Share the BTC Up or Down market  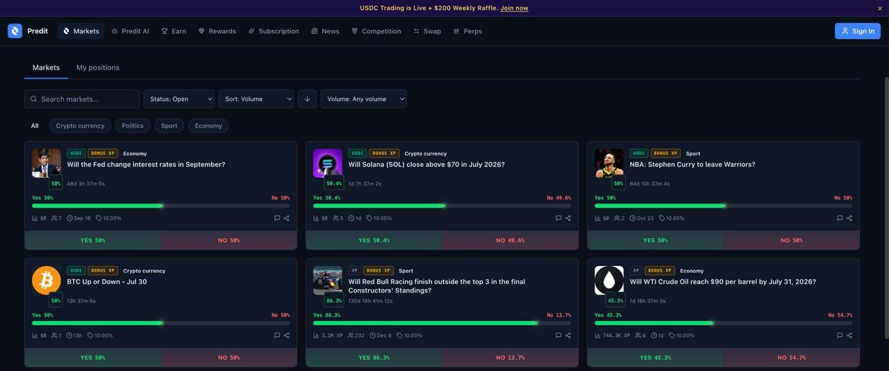pyautogui.click(x=286, y=336)
